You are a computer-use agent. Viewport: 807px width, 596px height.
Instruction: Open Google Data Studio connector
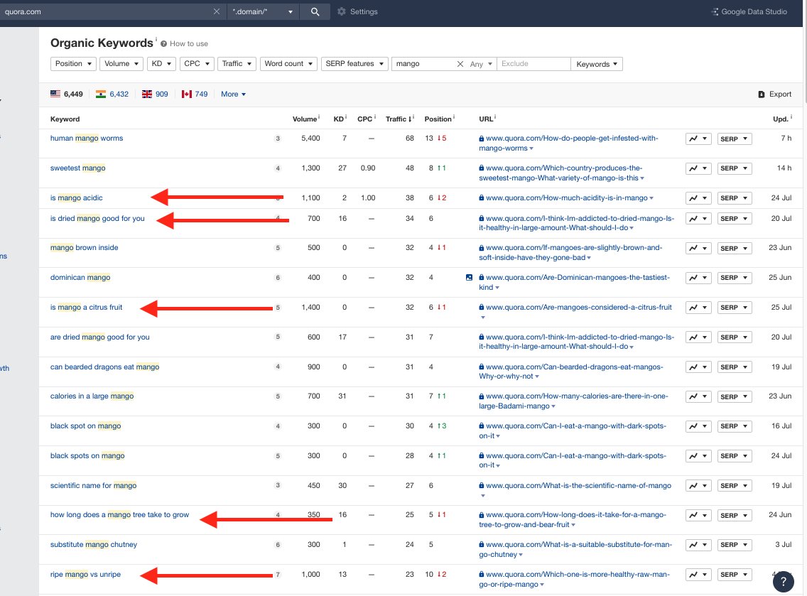[749, 11]
